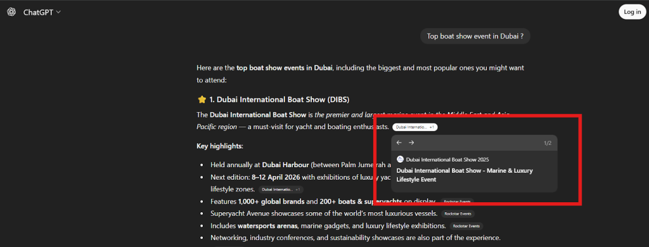
Task: Click the star emoji before the heading
Action: pos(202,99)
